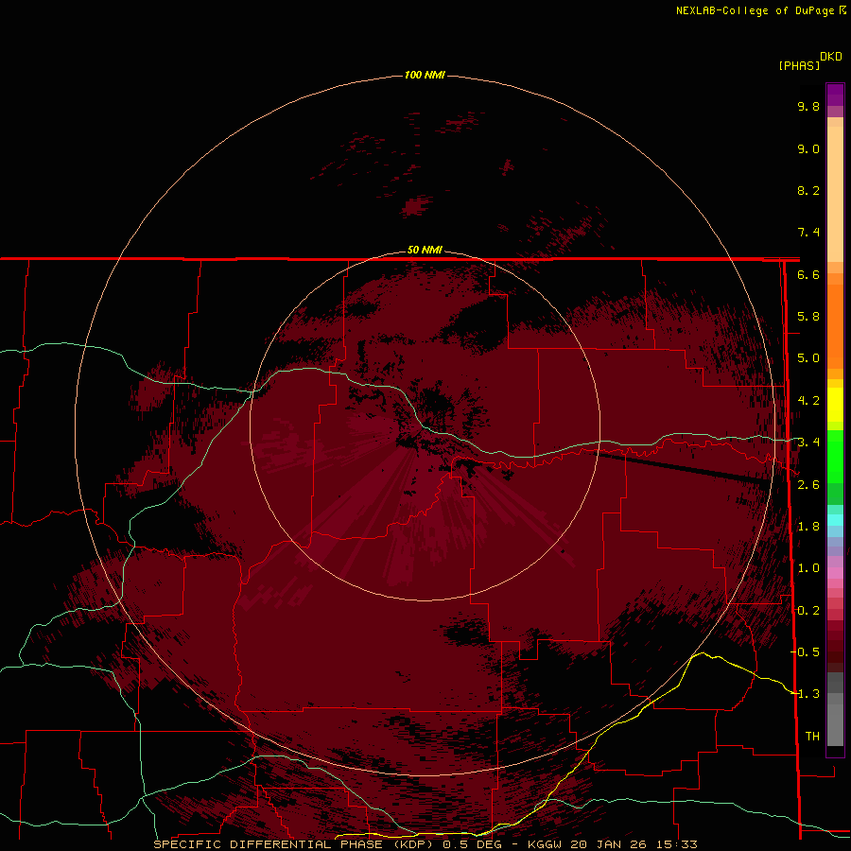Click the 3.4 color scale value
Screen dimensions: 851x851
point(808,443)
